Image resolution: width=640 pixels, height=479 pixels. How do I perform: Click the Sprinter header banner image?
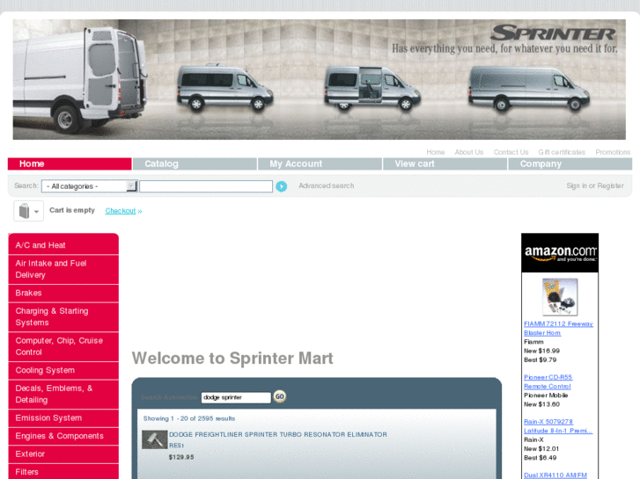pyautogui.click(x=320, y=79)
